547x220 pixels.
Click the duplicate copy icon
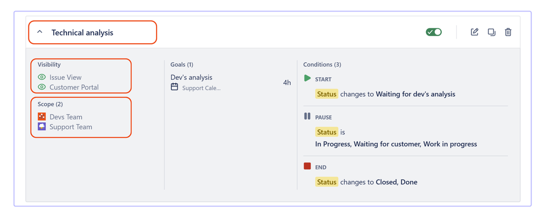pos(492,32)
